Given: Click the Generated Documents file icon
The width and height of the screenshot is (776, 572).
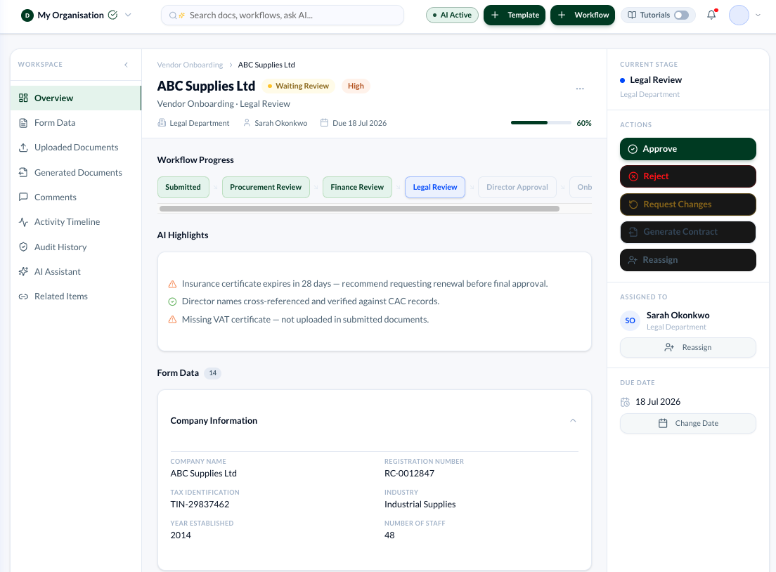Looking at the screenshot, I should click(23, 172).
